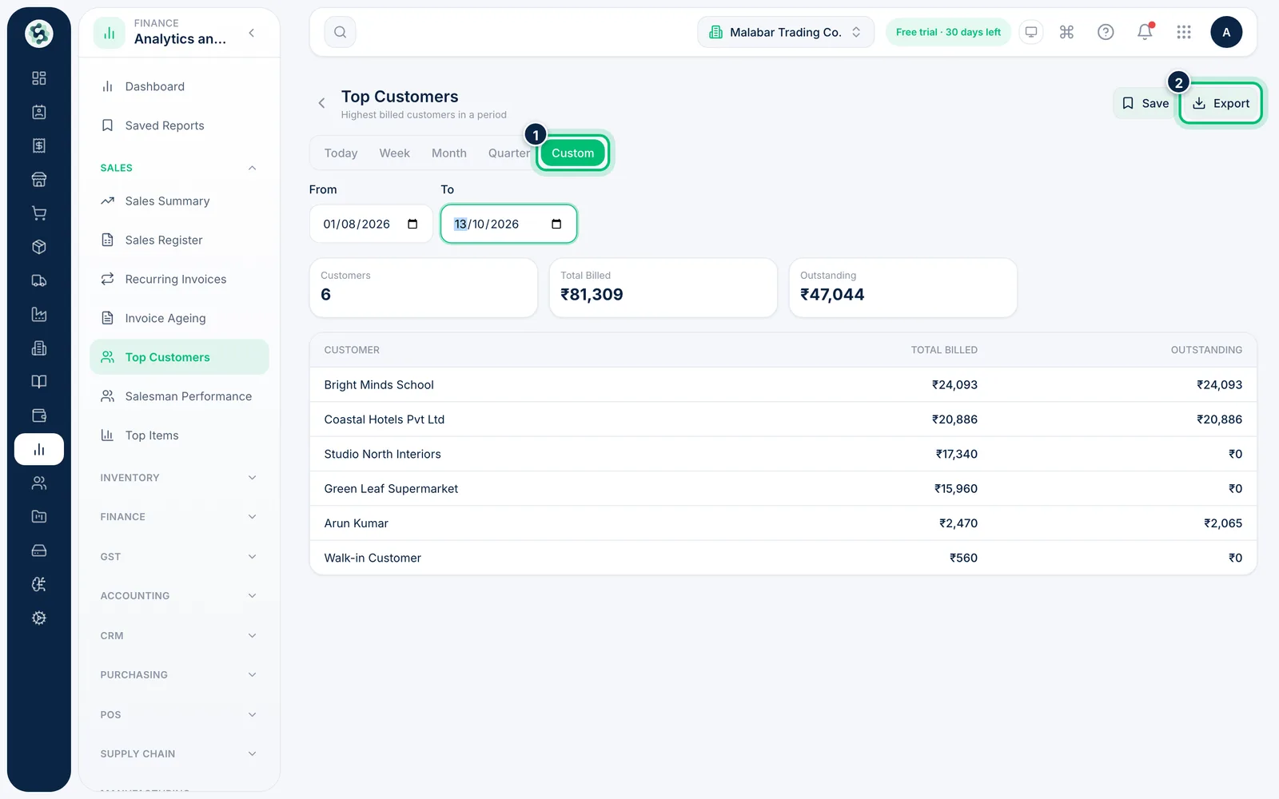Open the wallet icon in the rail
The width and height of the screenshot is (1279, 799).
[38, 415]
